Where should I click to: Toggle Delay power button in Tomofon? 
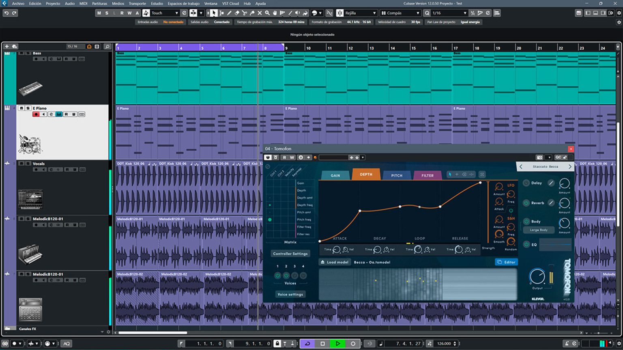526,183
